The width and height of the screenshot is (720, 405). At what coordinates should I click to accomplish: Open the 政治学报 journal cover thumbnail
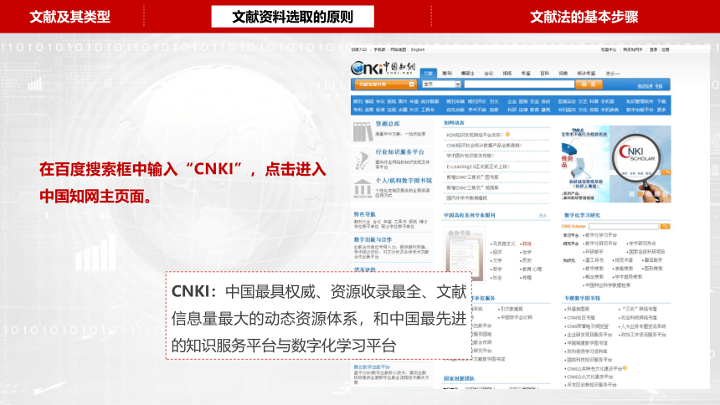465,254
